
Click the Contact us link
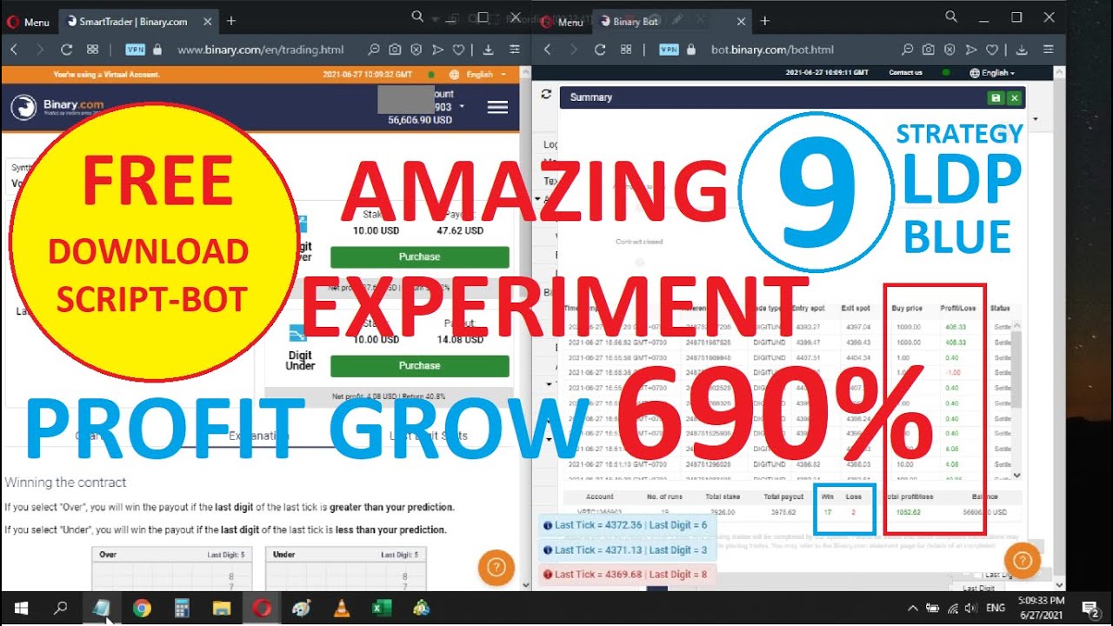click(x=905, y=73)
